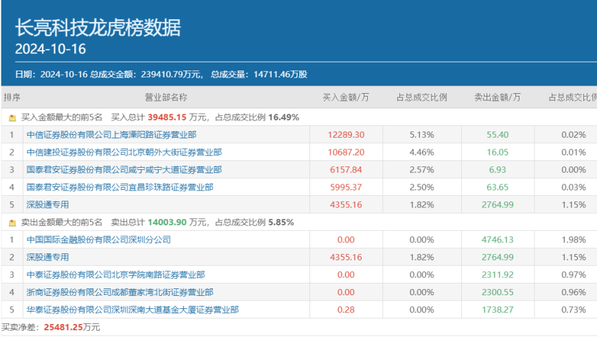Select the 5.13% ratio cell
The height and width of the screenshot is (337, 597).
click(422, 135)
